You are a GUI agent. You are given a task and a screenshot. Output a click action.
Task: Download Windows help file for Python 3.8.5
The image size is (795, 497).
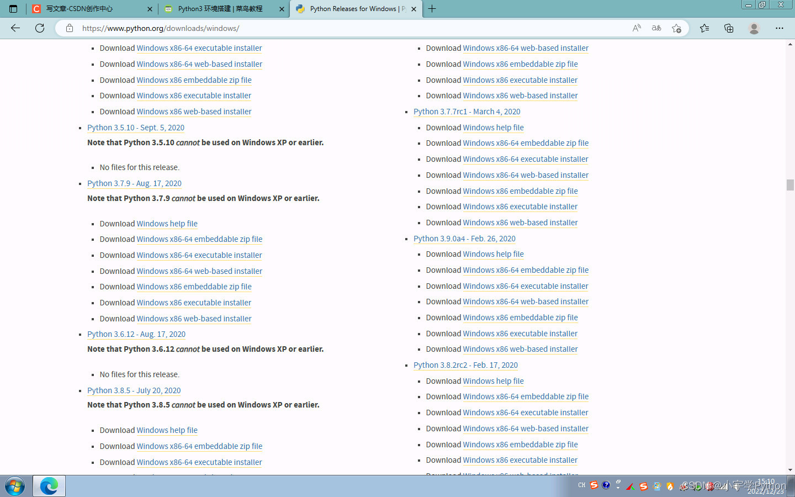(x=167, y=430)
